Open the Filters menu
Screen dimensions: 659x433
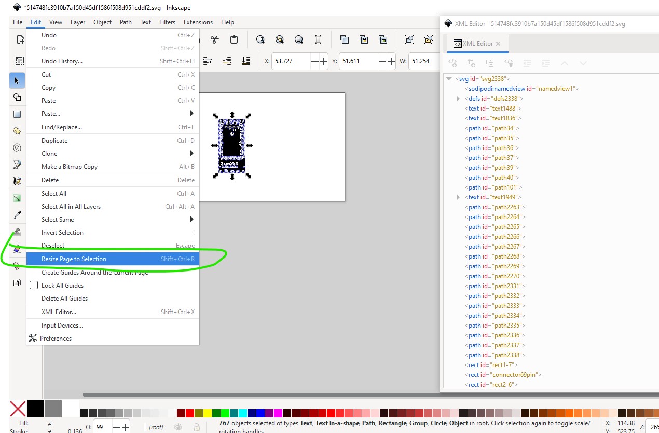tap(167, 22)
